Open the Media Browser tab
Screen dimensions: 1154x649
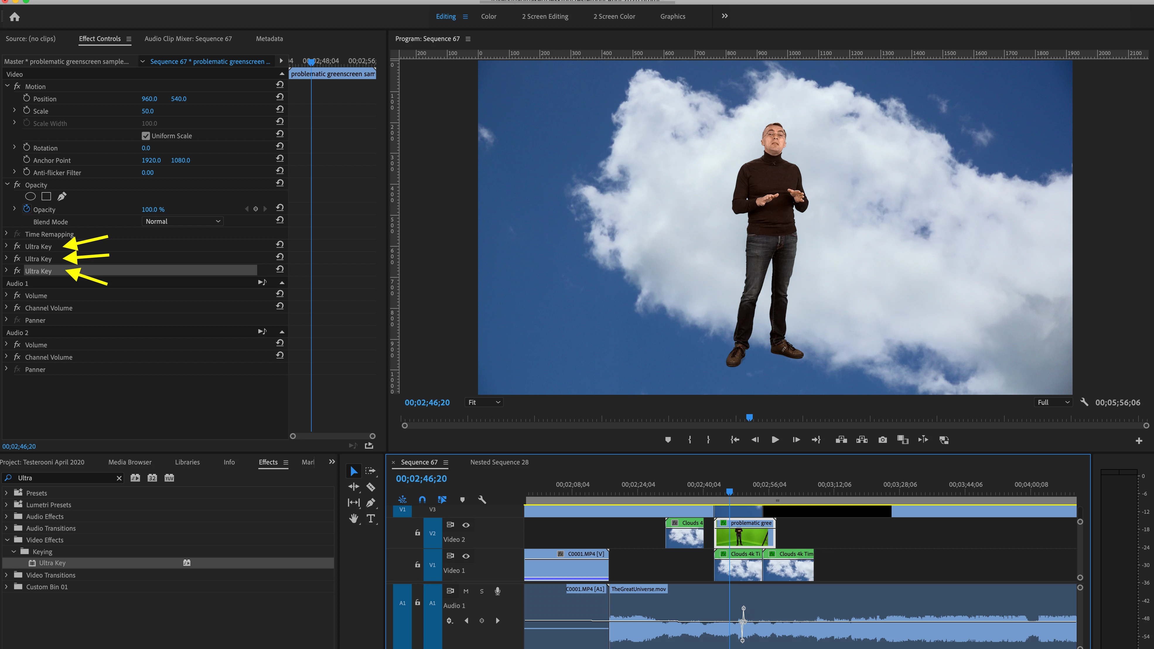[130, 462]
